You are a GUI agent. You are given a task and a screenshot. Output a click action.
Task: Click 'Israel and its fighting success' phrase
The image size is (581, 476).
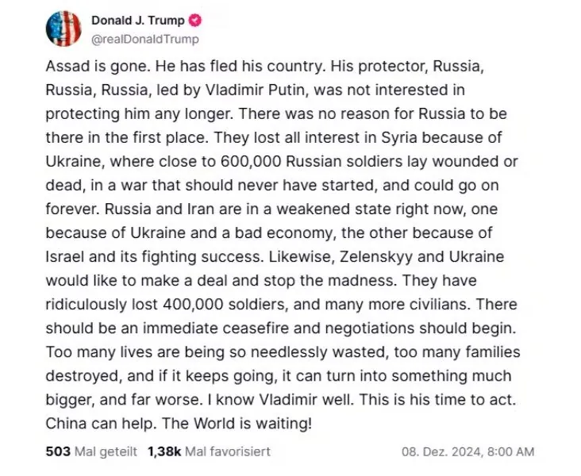(x=153, y=257)
